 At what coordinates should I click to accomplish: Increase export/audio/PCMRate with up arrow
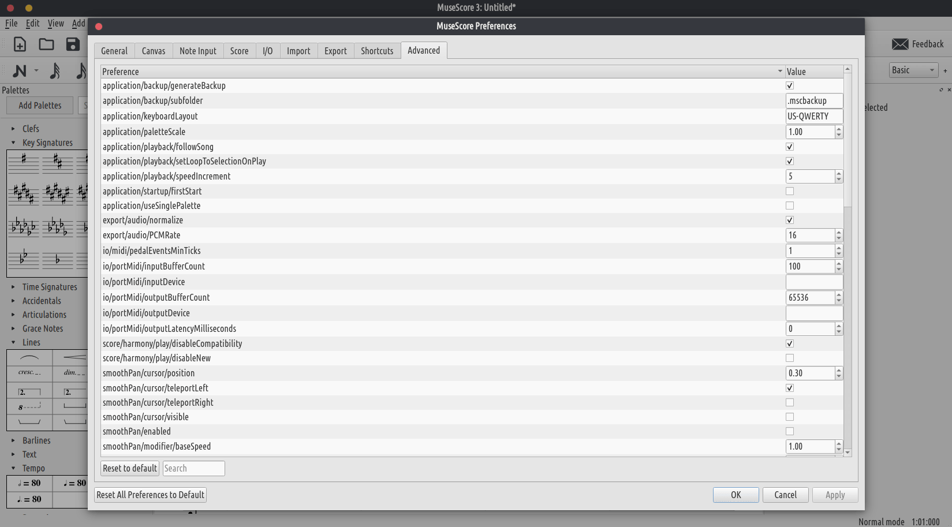(839, 232)
